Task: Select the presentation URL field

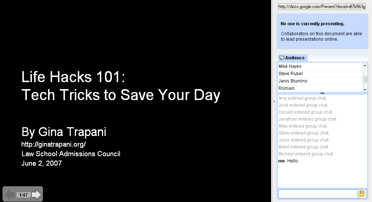Action: [322, 7]
